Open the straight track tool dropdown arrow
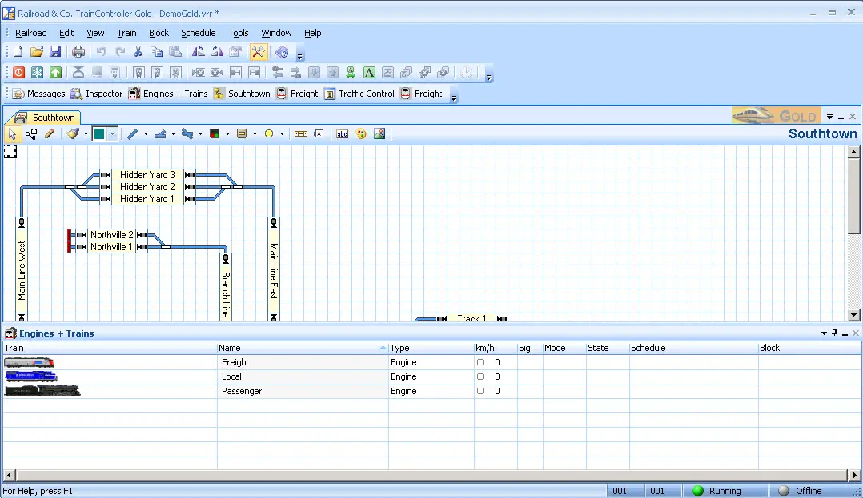Viewport: 863px width, 498px height. [x=146, y=134]
